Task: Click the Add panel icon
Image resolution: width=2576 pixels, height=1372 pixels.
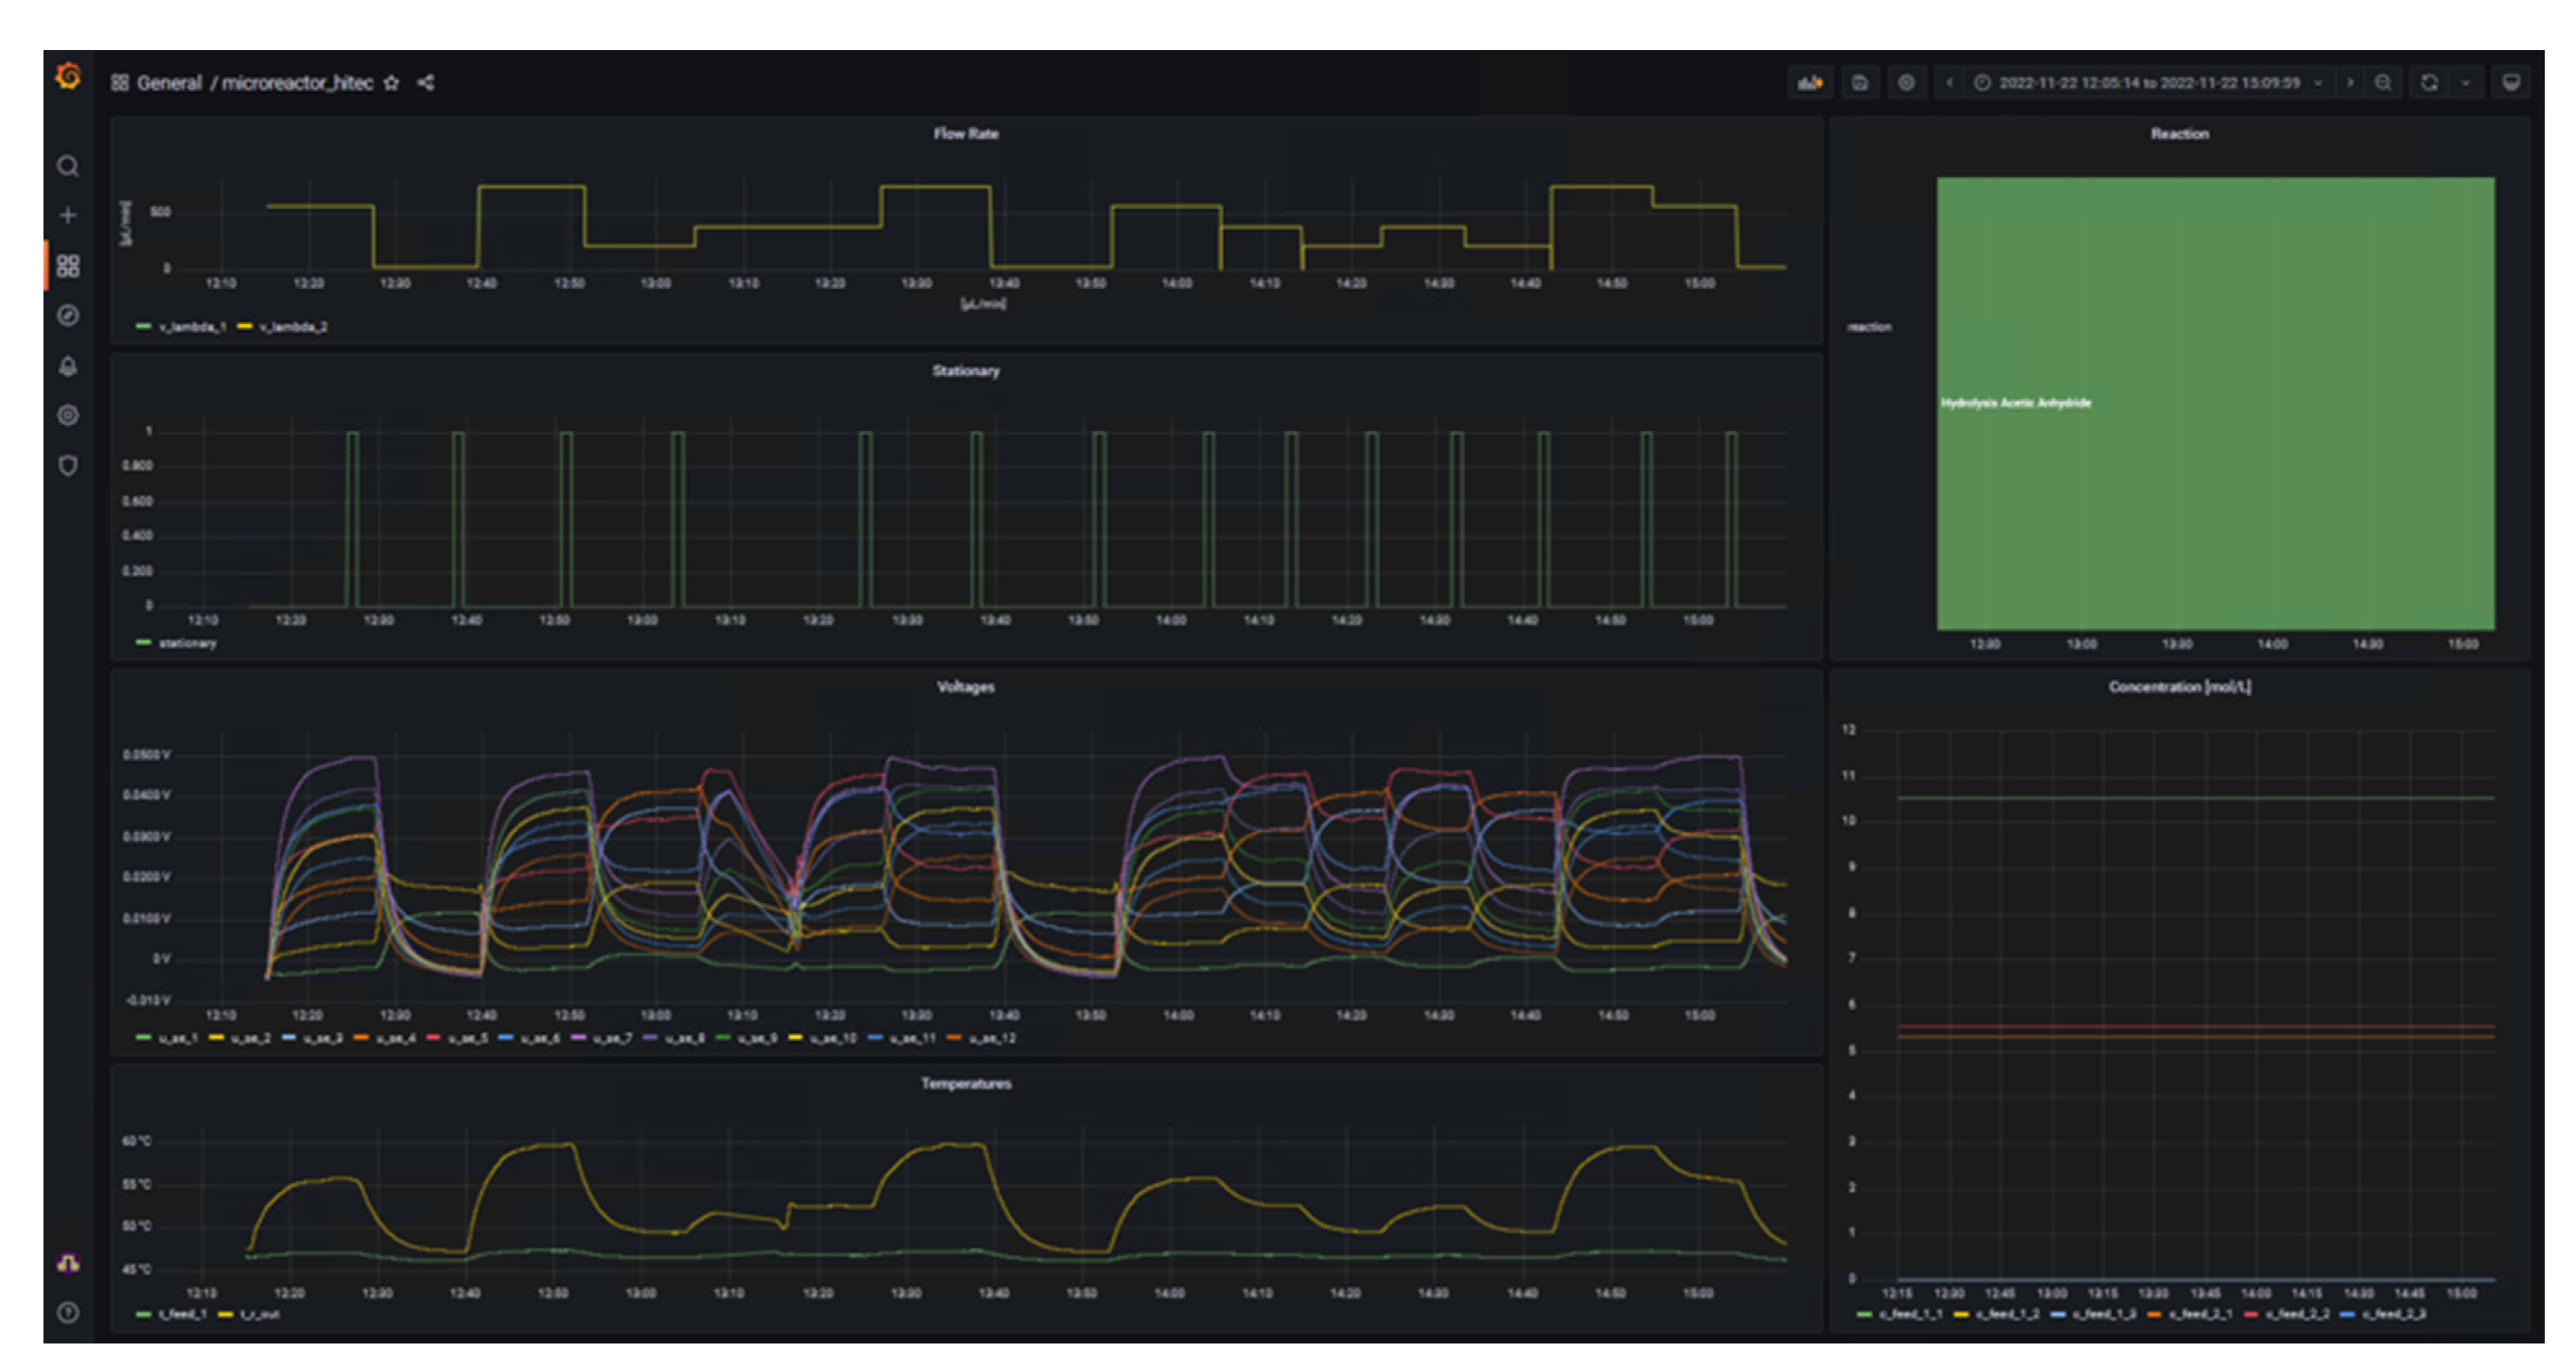Action: click(1810, 83)
